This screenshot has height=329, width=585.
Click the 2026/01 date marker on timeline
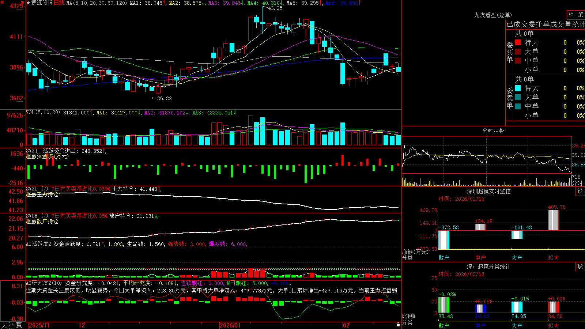tap(230, 325)
